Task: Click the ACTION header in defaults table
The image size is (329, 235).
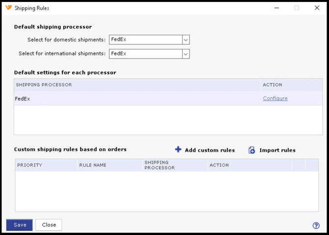Action: click(x=273, y=85)
